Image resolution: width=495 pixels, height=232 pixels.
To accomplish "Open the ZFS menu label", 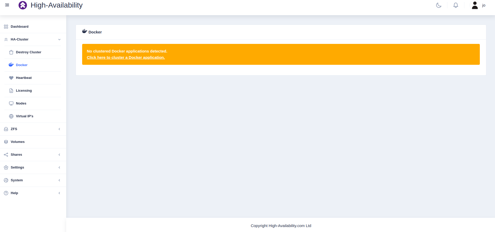I will [14, 129].
